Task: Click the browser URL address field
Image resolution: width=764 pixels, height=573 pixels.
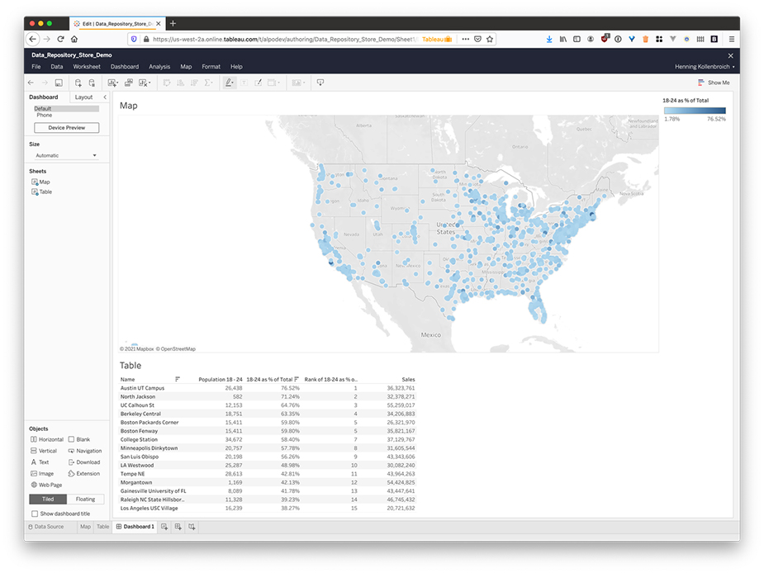Action: pyautogui.click(x=285, y=39)
